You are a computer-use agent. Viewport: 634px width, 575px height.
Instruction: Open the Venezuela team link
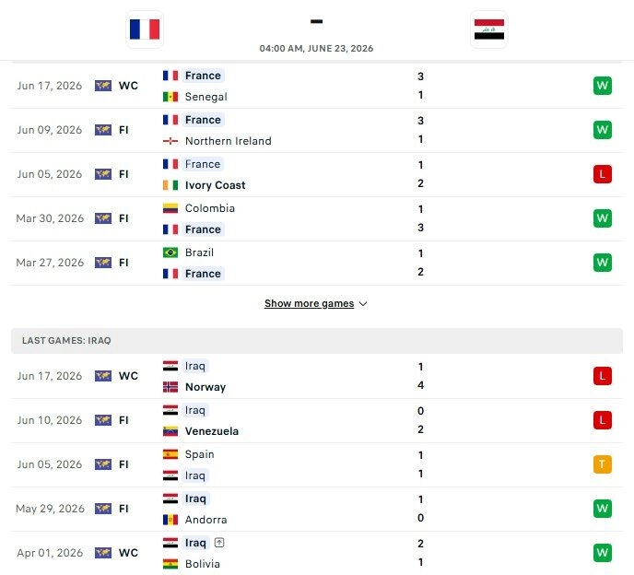[211, 431]
